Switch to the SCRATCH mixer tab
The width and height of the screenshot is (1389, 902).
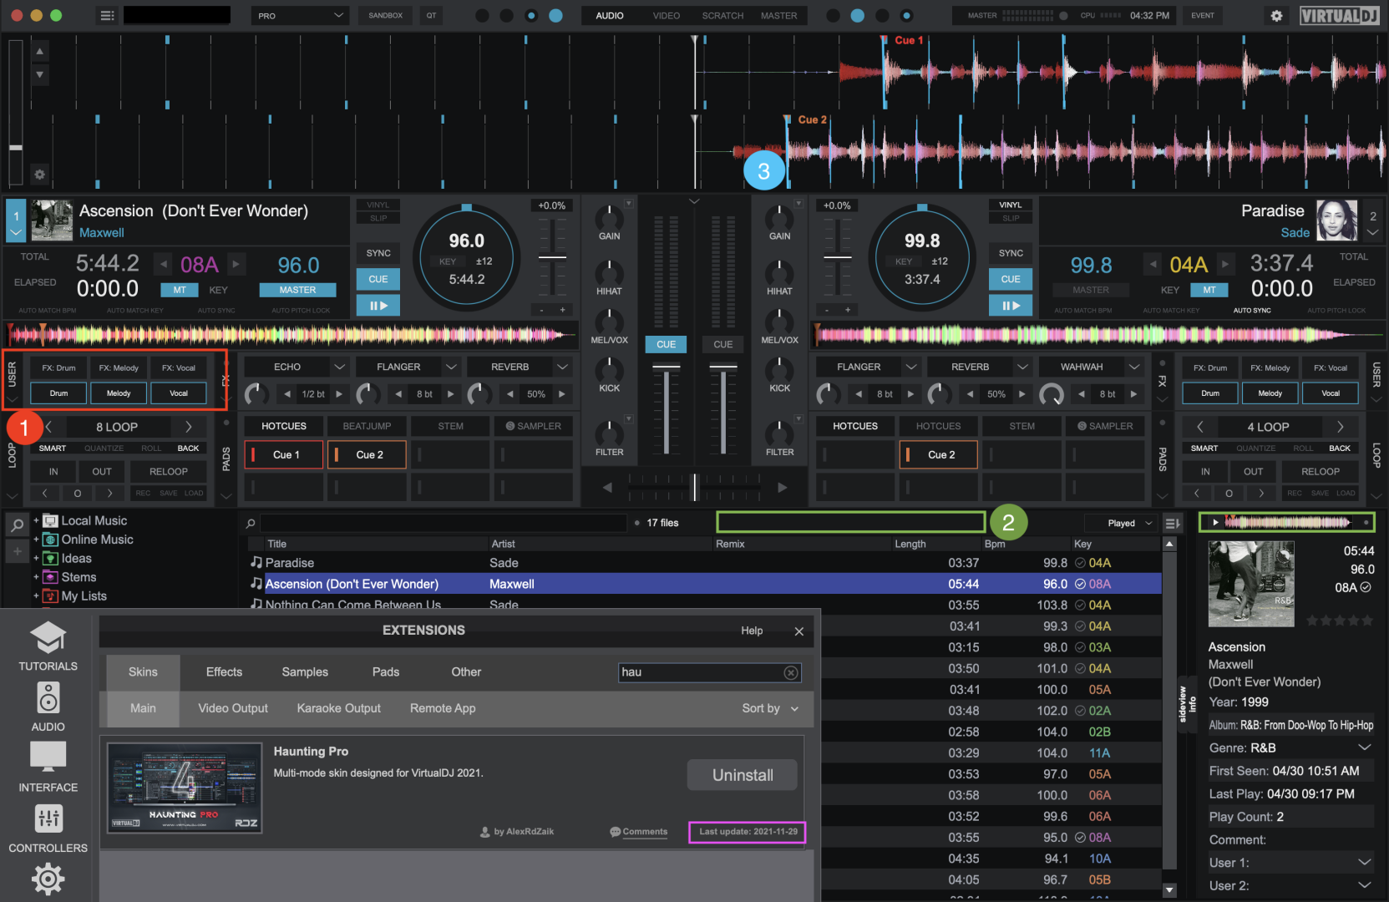(x=722, y=16)
